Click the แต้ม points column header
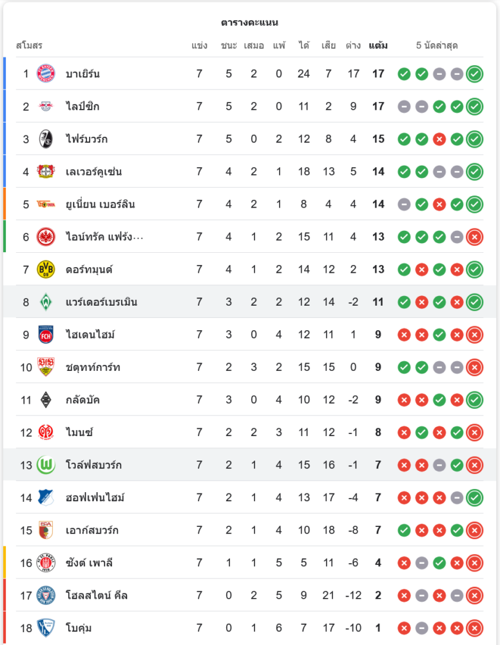500x645 pixels. (x=378, y=46)
